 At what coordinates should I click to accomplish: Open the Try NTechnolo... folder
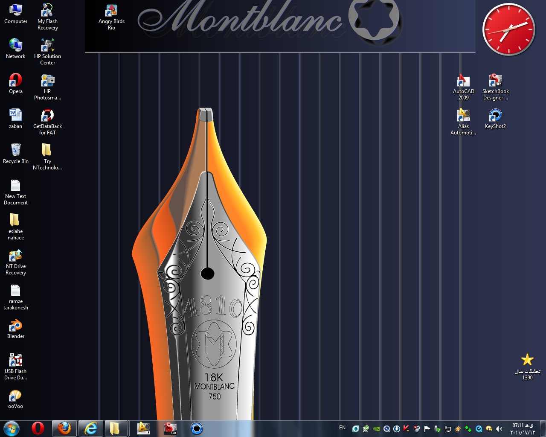47,157
